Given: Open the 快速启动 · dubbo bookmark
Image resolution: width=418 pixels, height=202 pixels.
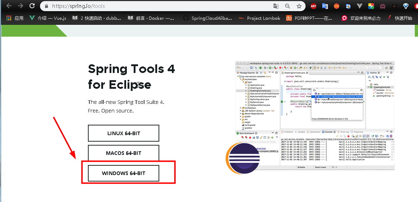Looking at the screenshot, I should (x=97, y=18).
